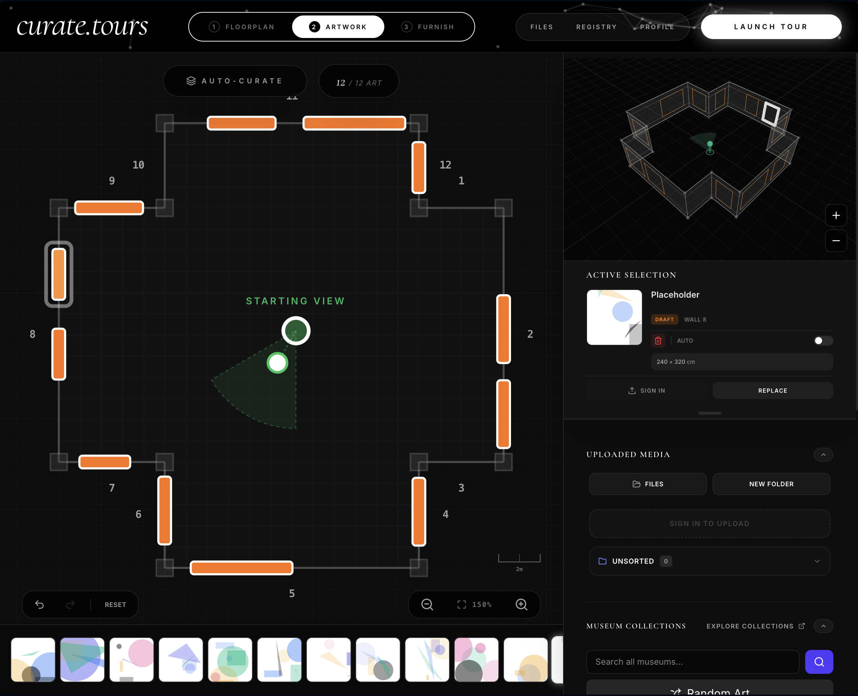Click the minus icon on the 3D preview

[x=836, y=241]
